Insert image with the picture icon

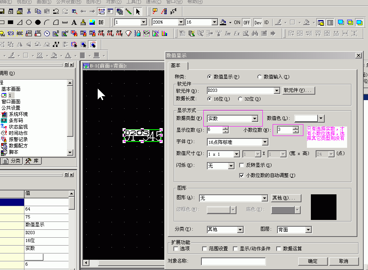[92, 22]
